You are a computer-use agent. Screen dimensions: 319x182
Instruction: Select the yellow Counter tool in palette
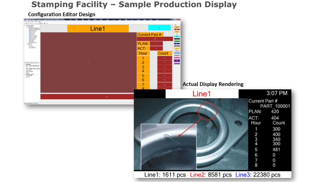coord(177,32)
